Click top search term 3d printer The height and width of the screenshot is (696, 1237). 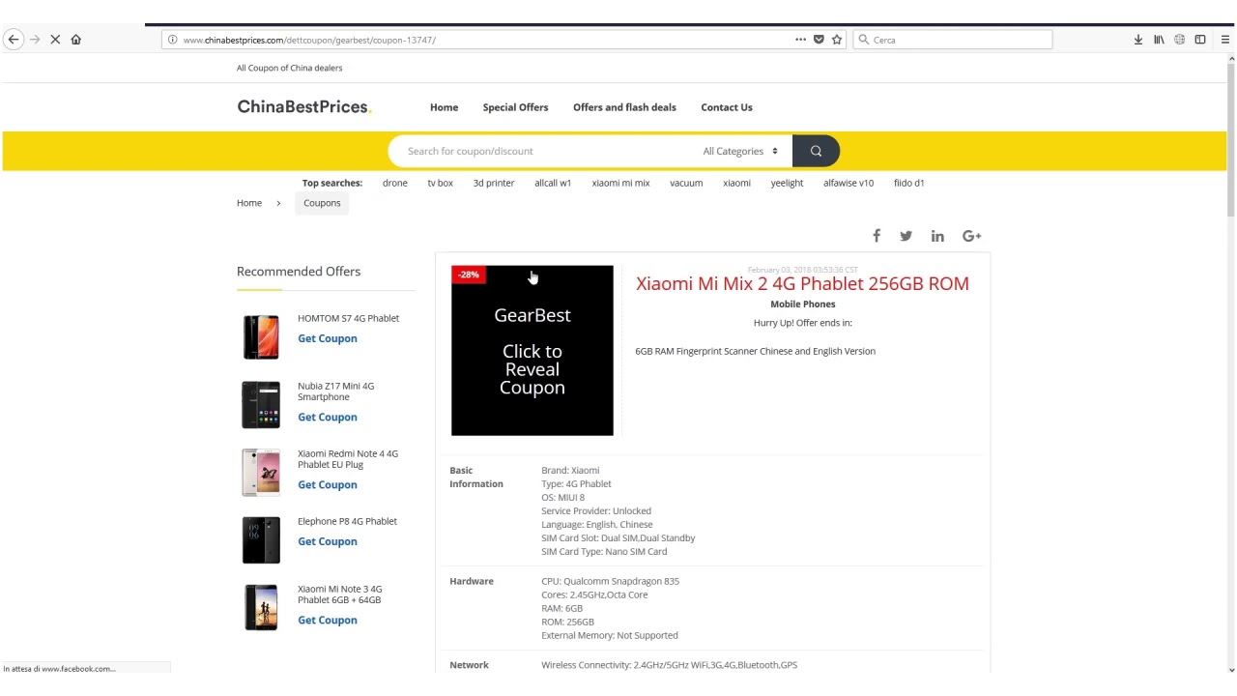pos(494,183)
